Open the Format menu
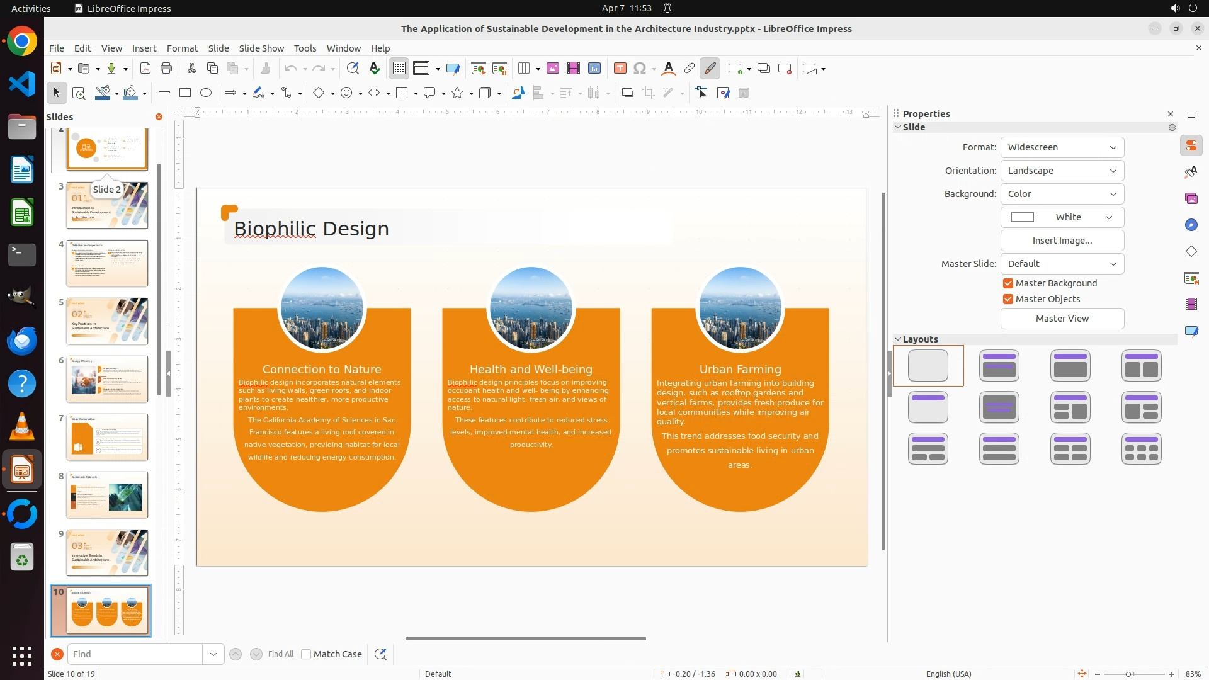 tap(182, 48)
